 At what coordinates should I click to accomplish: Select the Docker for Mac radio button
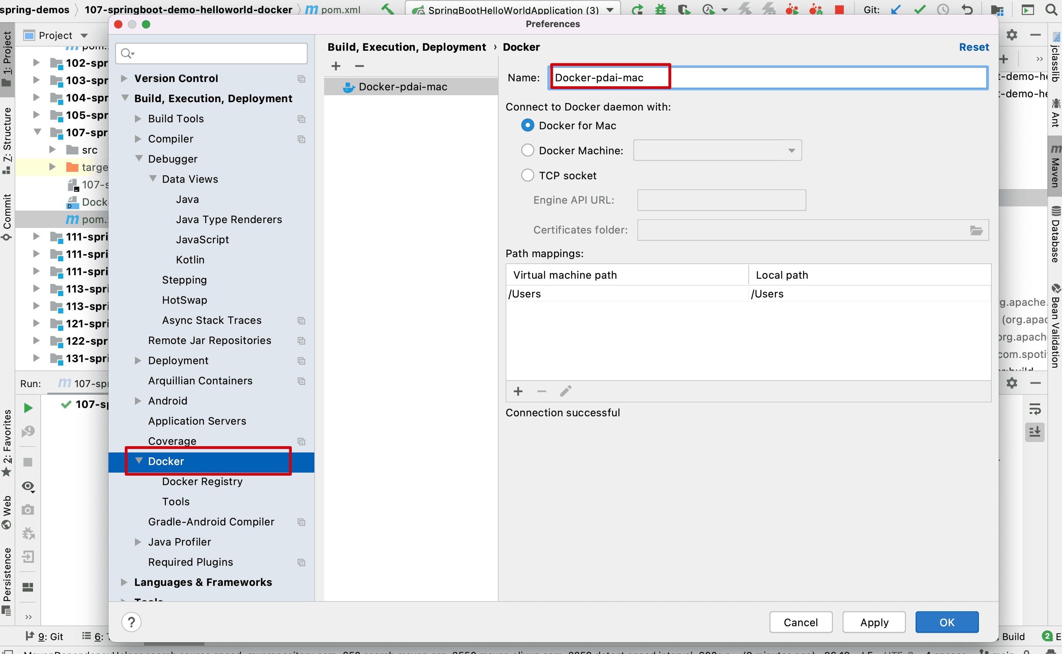(x=528, y=125)
